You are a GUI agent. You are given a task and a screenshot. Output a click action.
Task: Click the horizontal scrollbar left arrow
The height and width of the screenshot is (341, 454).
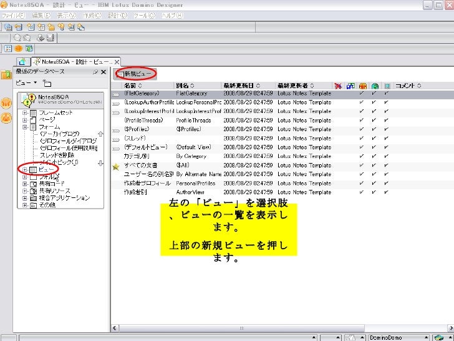(x=115, y=329)
